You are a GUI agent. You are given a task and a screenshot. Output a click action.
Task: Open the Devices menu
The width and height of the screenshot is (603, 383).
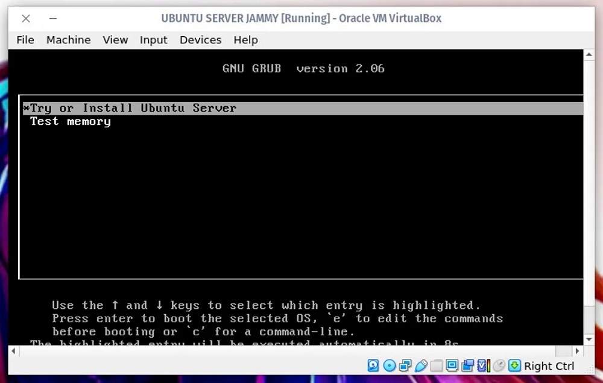(200, 40)
